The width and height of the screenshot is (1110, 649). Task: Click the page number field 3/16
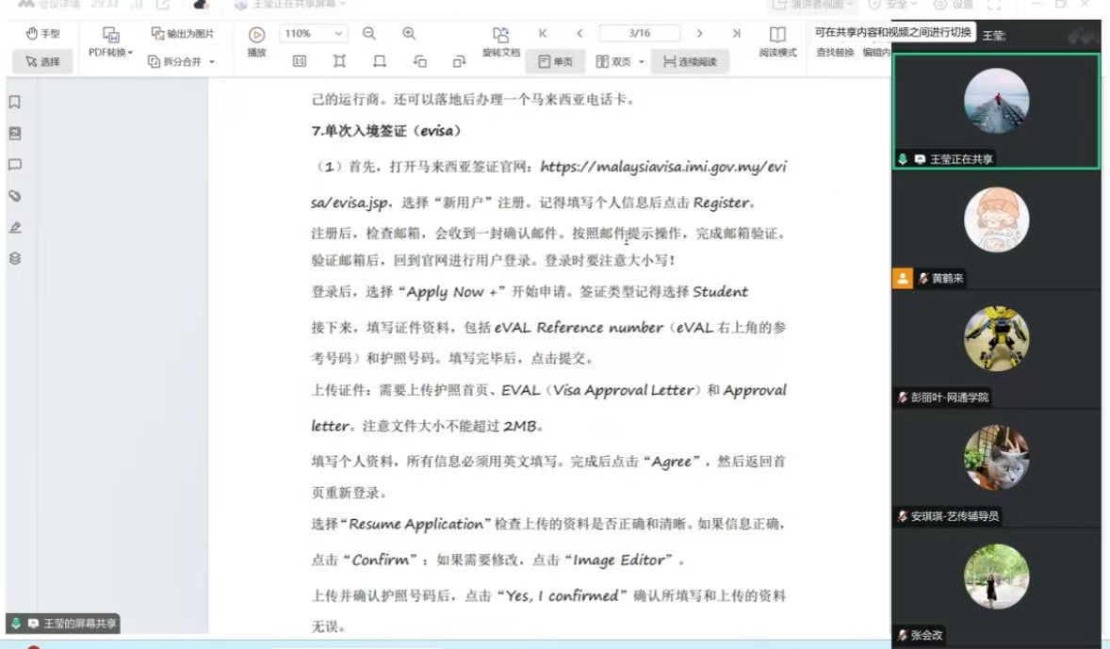coord(638,33)
